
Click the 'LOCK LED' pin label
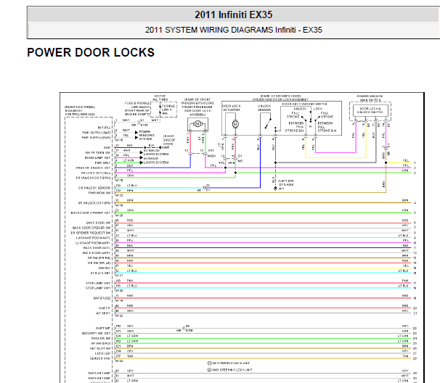point(102,353)
